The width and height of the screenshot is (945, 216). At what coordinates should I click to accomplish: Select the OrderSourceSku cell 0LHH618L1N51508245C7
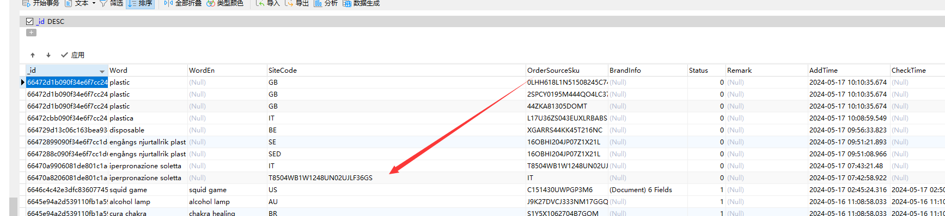pyautogui.click(x=567, y=82)
